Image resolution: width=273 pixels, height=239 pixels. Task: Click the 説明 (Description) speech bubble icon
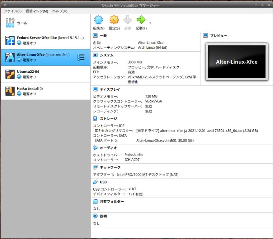click(x=95, y=216)
